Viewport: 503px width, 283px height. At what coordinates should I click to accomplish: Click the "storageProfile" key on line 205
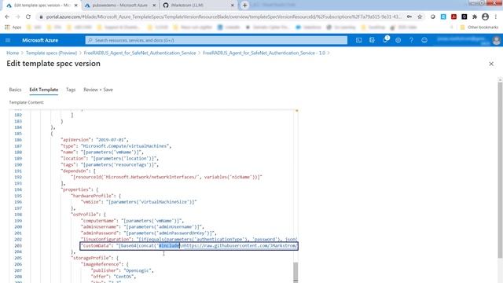91,258
